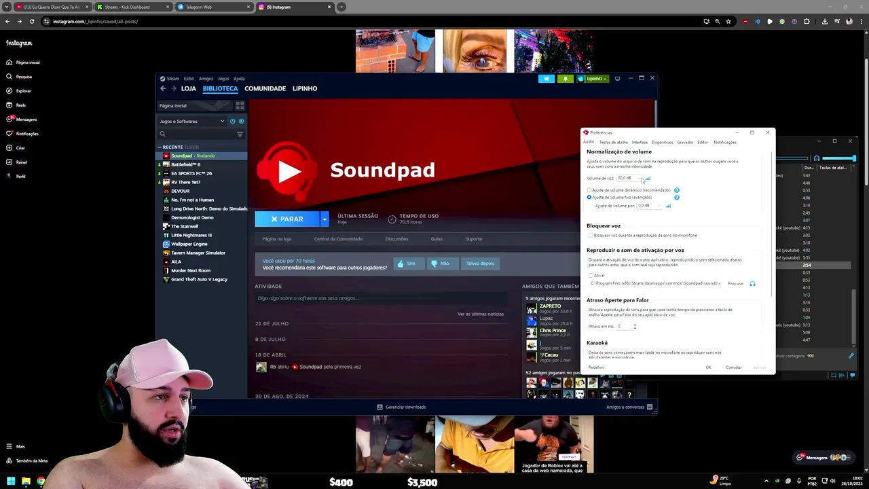Screen dimensions: 869x489
Task: Click blue PARAR stop button
Action: [x=287, y=219]
